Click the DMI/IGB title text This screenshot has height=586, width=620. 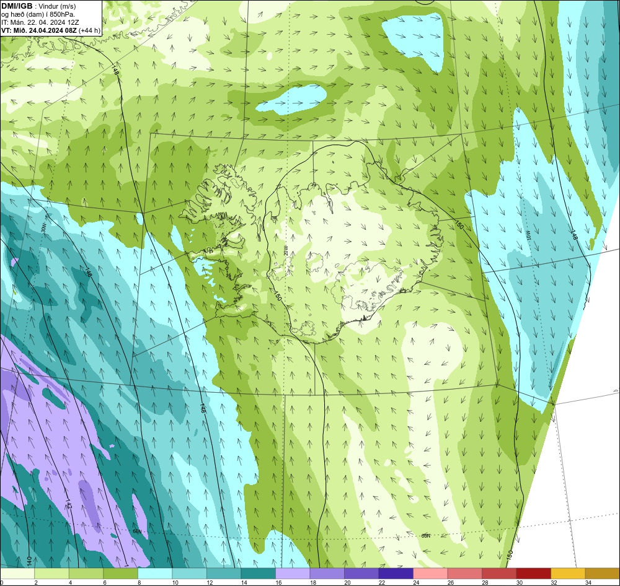tap(17, 6)
